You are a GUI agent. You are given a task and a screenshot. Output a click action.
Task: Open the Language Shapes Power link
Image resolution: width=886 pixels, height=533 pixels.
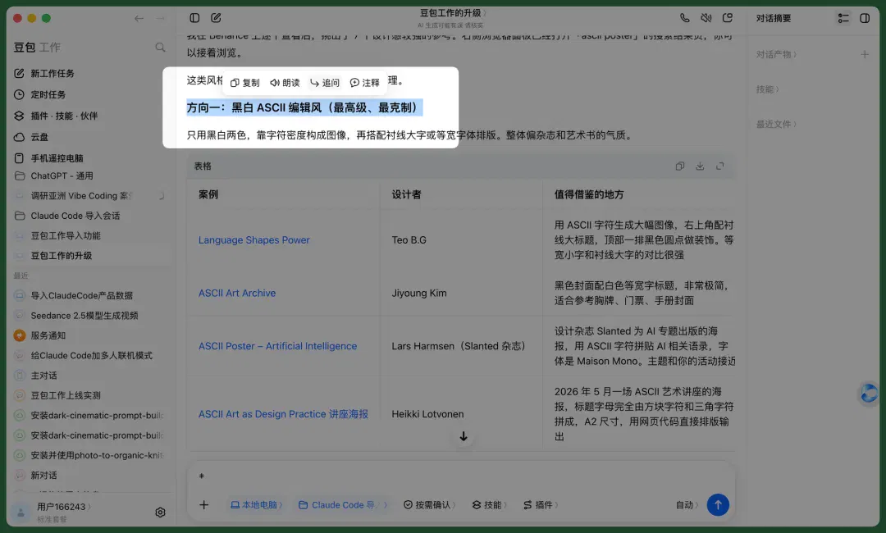point(253,240)
